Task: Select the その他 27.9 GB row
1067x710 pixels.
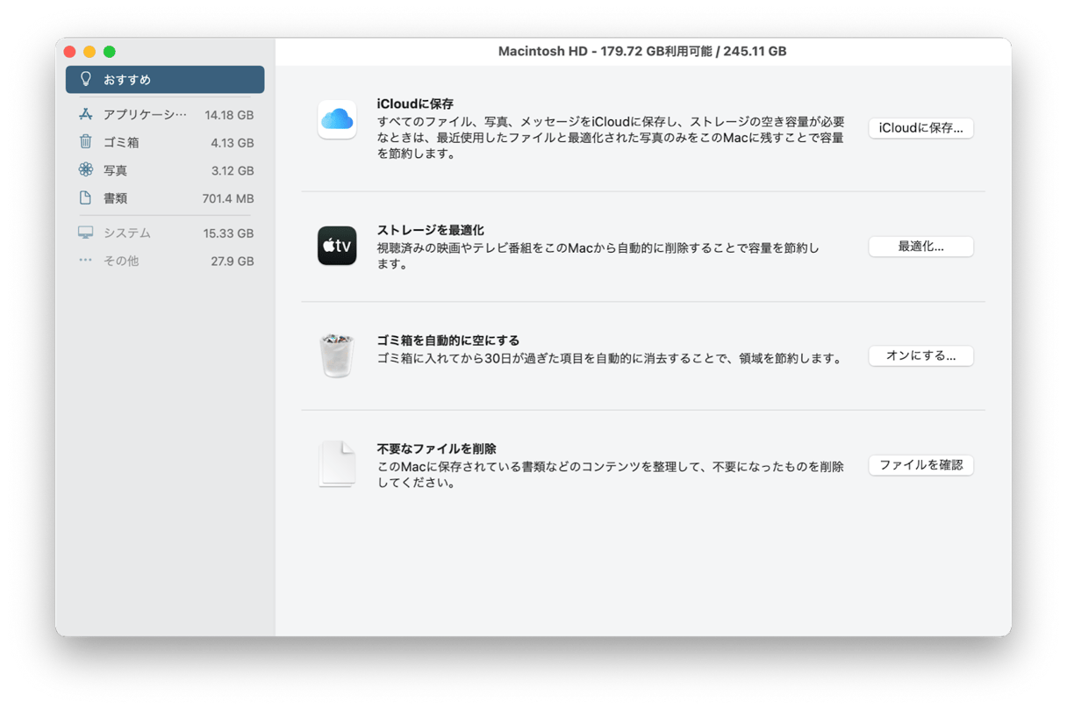Action: click(x=165, y=261)
